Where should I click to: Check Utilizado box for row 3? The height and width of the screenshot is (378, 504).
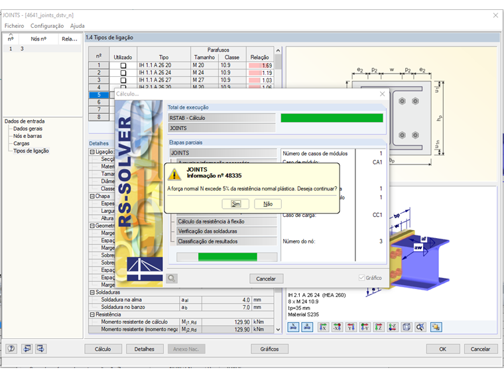123,80
